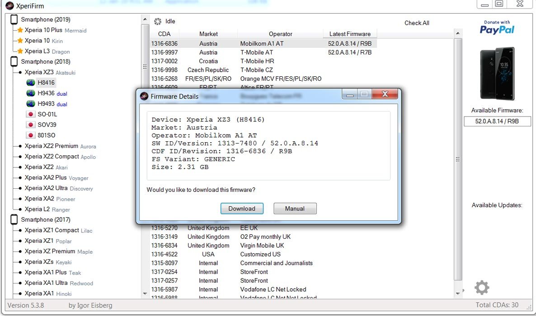Sort by the Market column header

pyautogui.click(x=208, y=34)
